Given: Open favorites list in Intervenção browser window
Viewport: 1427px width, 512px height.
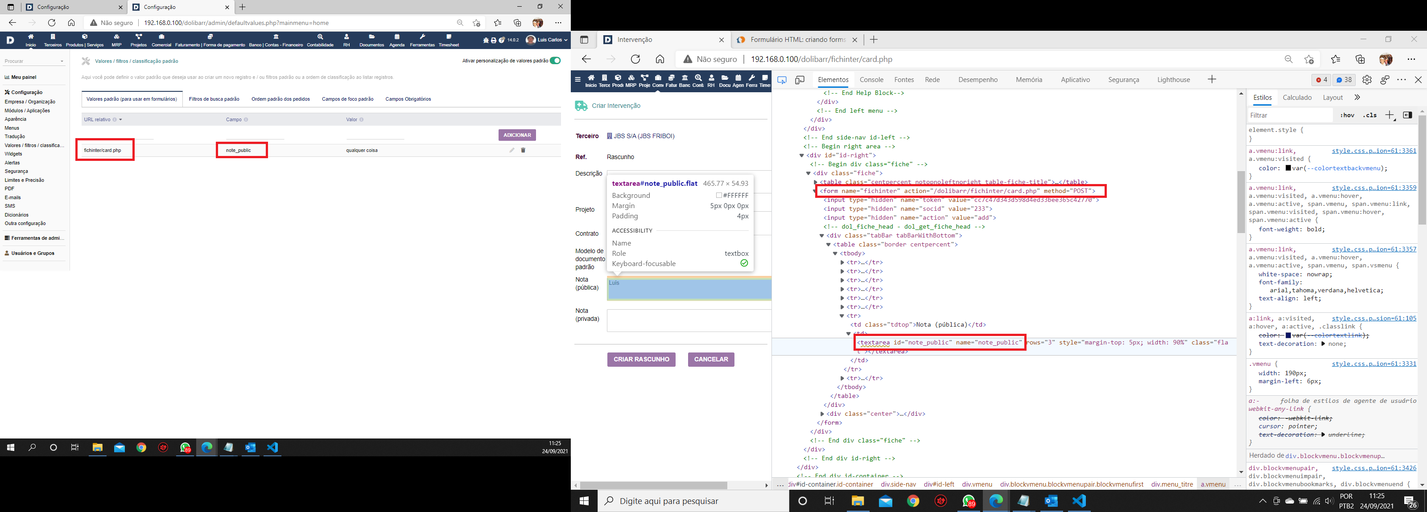Looking at the screenshot, I should point(1336,59).
